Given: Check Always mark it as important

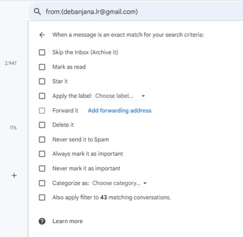Looking at the screenshot, I should pyautogui.click(x=42, y=154).
